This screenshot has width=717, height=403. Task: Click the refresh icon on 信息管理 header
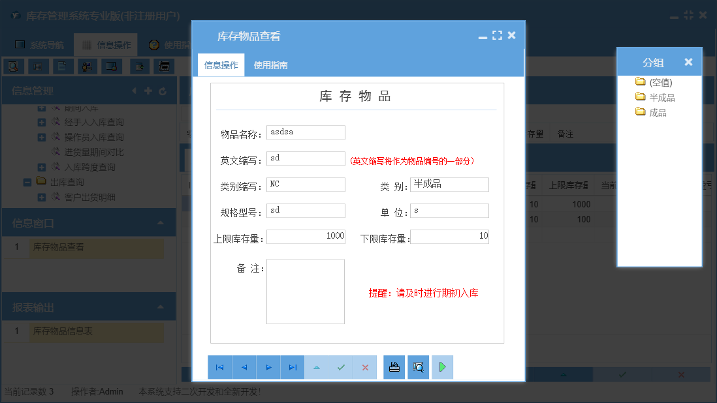[163, 91]
